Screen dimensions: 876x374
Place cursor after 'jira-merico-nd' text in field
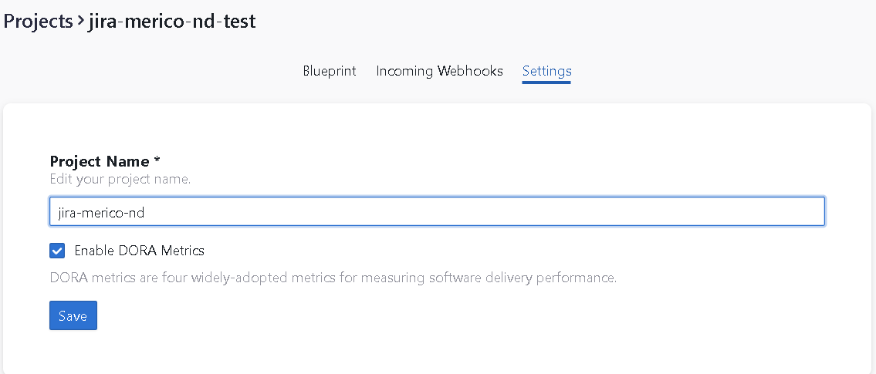146,212
